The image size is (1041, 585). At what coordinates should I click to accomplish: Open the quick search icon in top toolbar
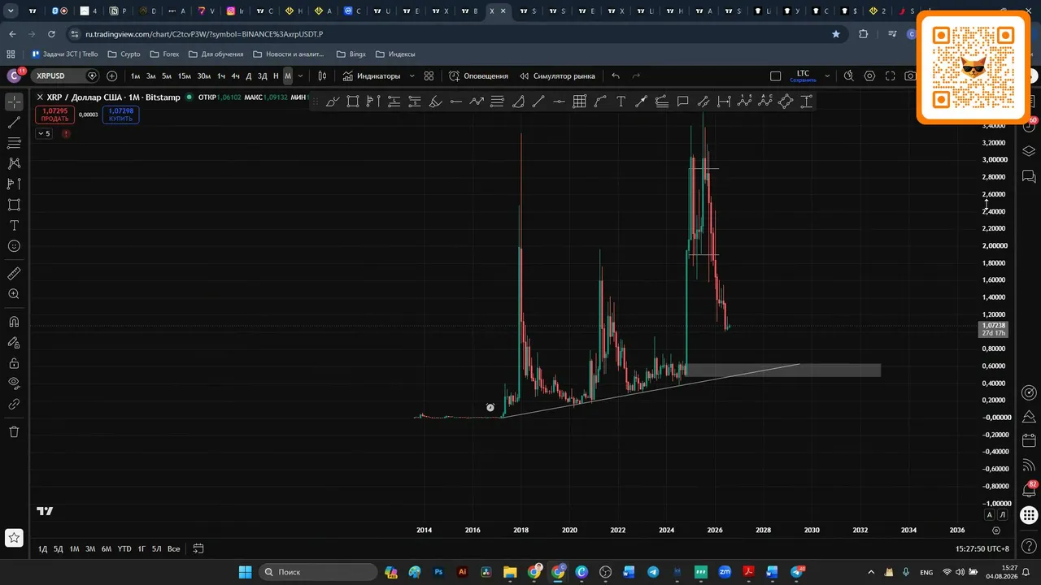pos(849,76)
